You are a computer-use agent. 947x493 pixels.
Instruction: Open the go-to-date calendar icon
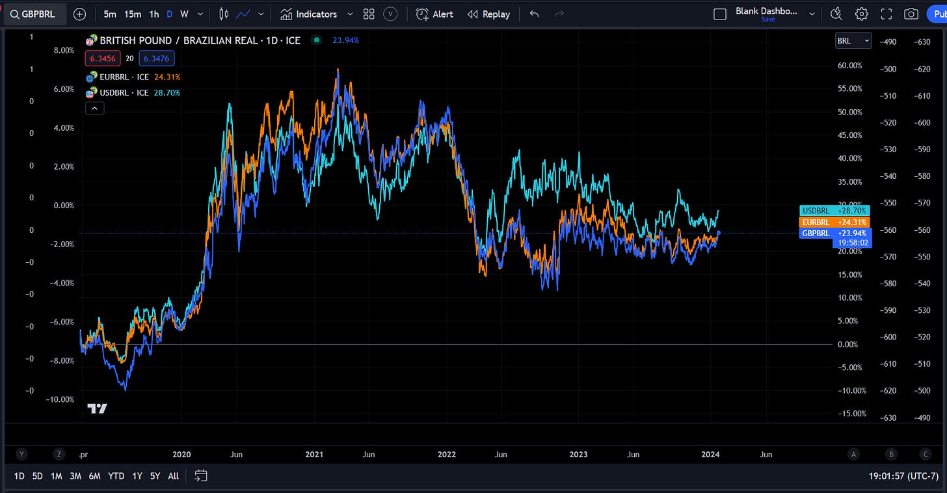pyautogui.click(x=200, y=476)
